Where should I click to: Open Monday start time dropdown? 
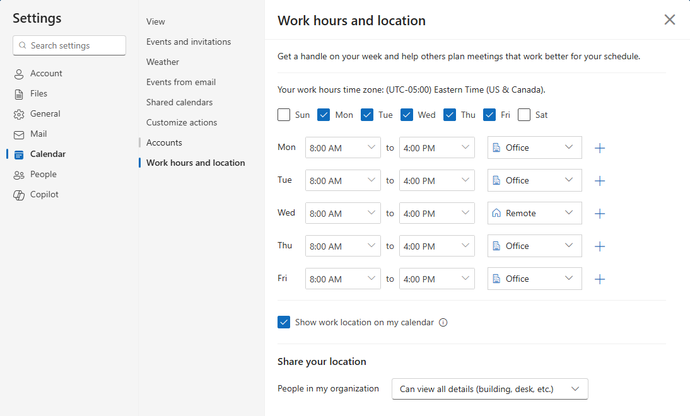[342, 148]
